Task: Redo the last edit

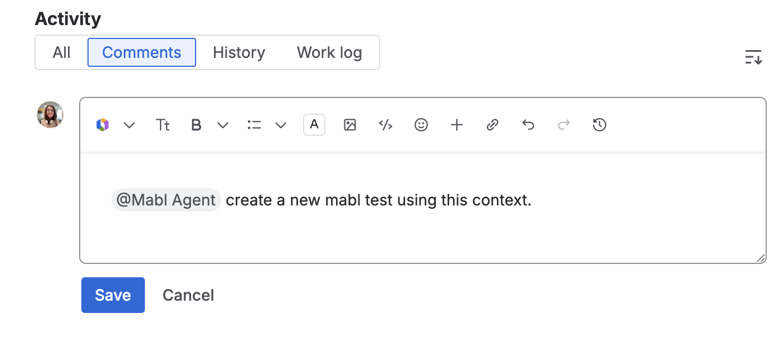Action: pos(564,125)
